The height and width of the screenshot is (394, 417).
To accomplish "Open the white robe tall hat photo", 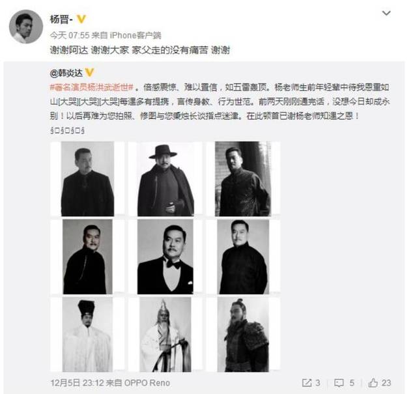I will click(87, 335).
